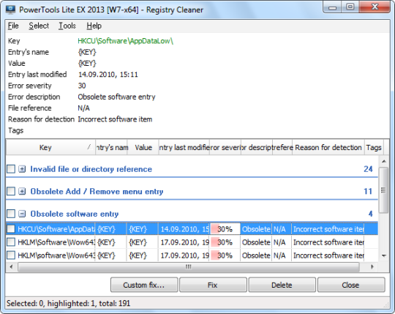Maximize the Registry Cleaner window
Viewport: 395px width, 314px height.
(350, 7)
